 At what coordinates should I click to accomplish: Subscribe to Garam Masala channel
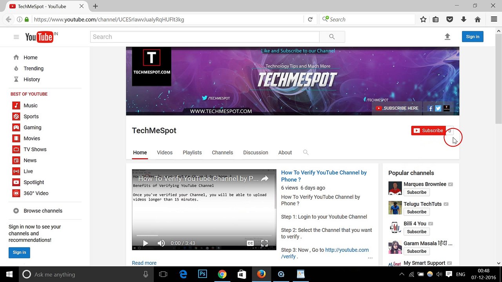point(417,251)
